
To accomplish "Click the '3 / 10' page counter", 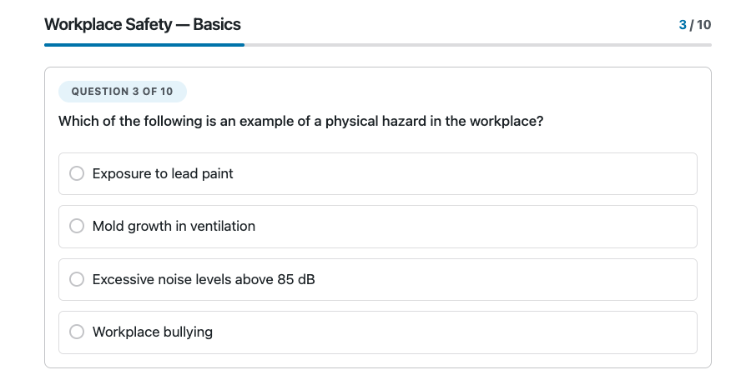I will [695, 24].
